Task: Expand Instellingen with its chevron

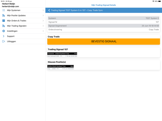Action: click(43, 31)
